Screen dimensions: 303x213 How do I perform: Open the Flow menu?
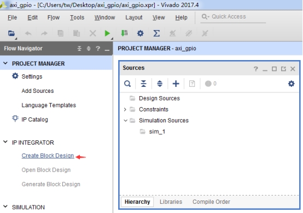click(x=54, y=17)
